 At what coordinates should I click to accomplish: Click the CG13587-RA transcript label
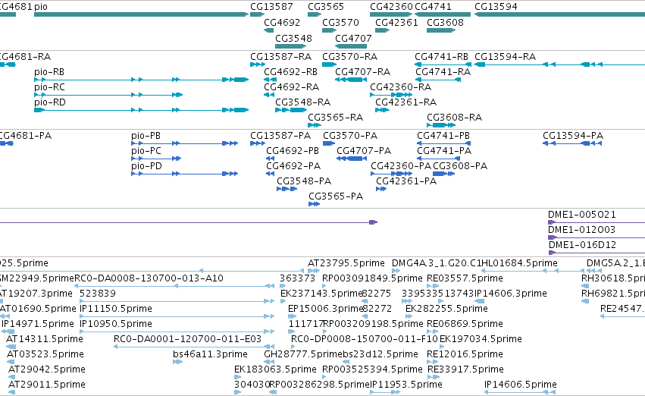click(x=281, y=57)
